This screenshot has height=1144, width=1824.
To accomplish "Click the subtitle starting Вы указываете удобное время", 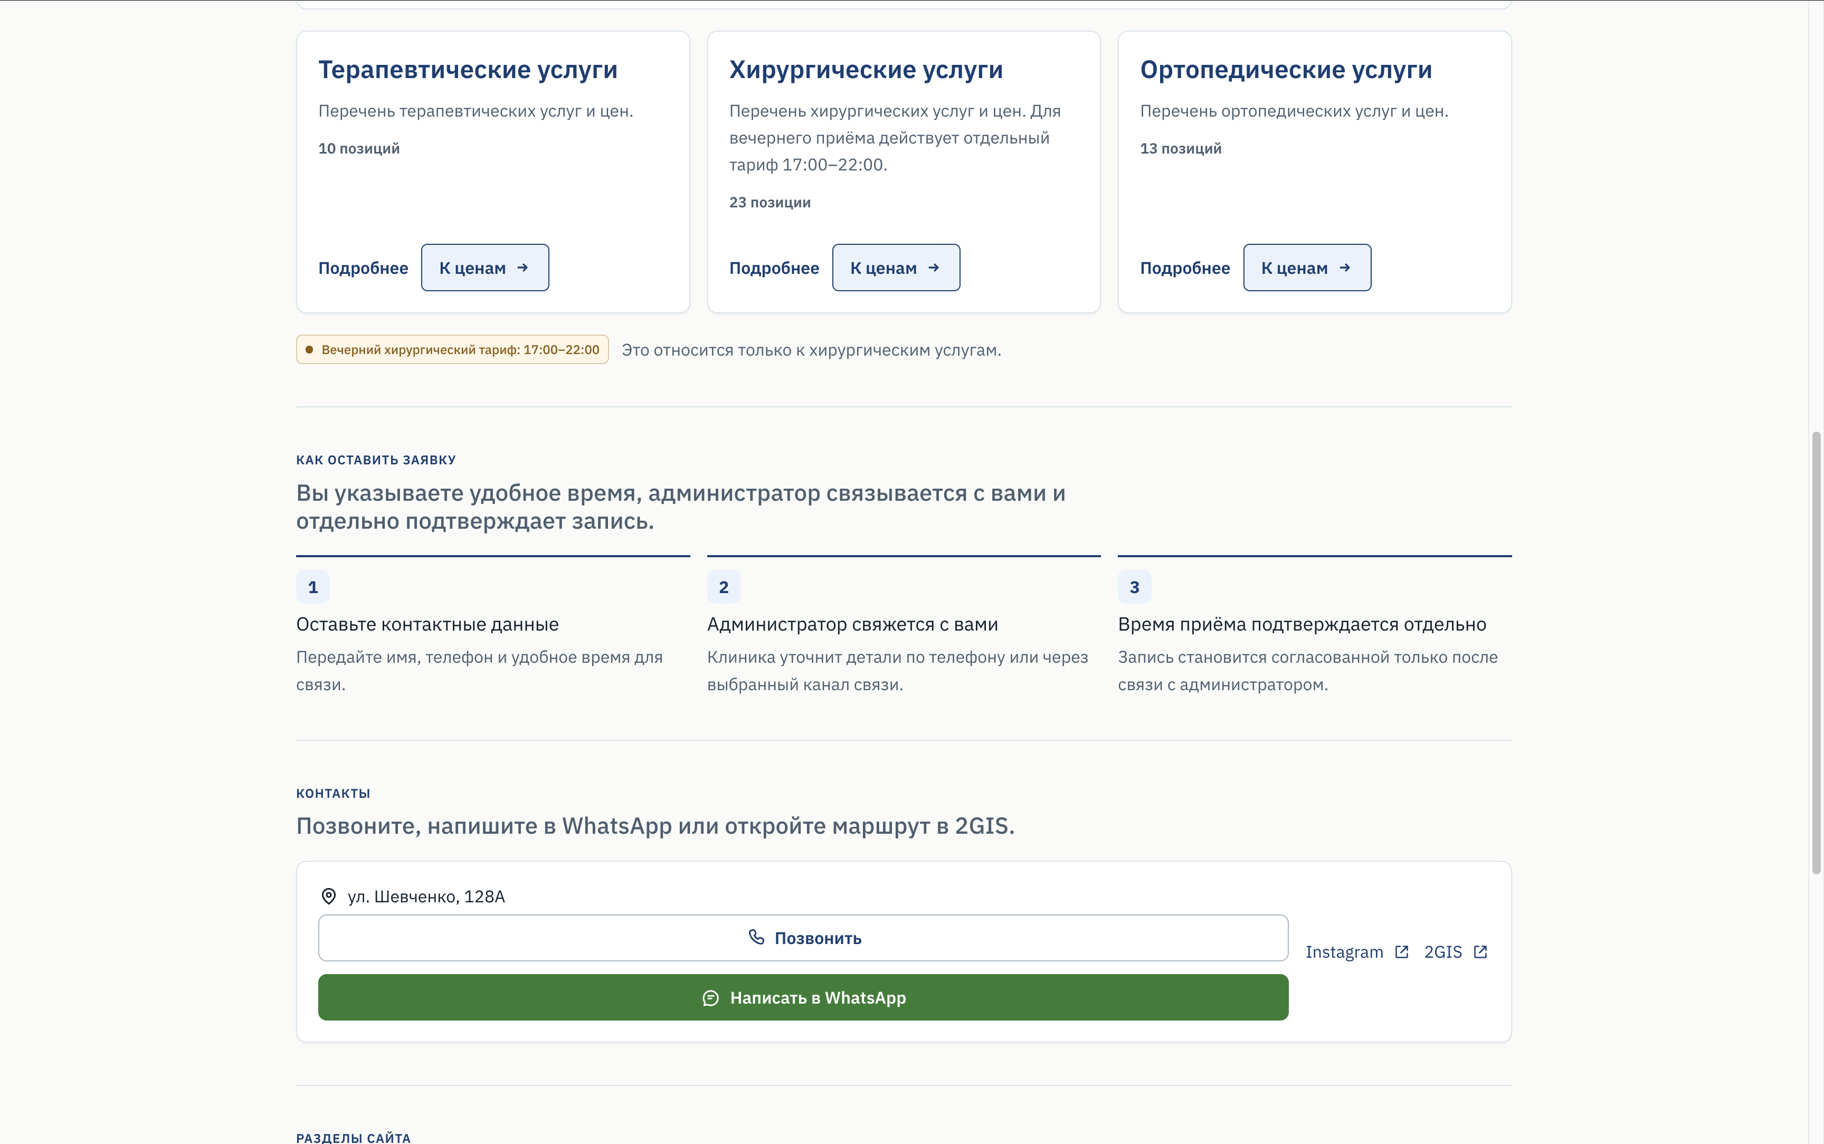I will tap(681, 507).
